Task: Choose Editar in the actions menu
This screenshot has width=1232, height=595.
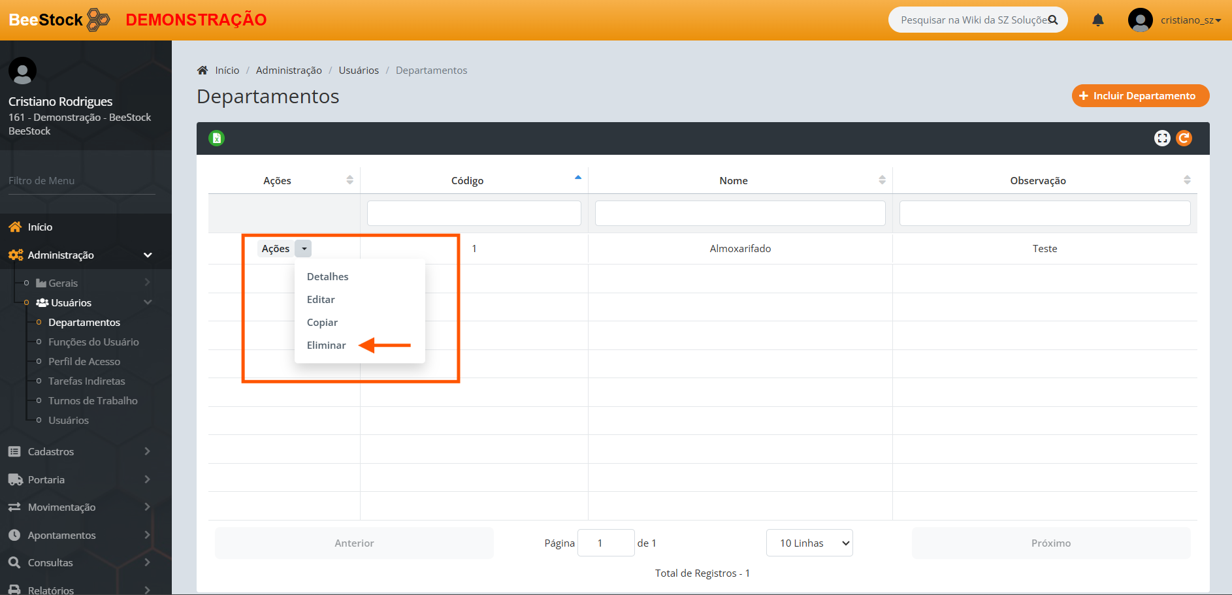Action: point(321,300)
